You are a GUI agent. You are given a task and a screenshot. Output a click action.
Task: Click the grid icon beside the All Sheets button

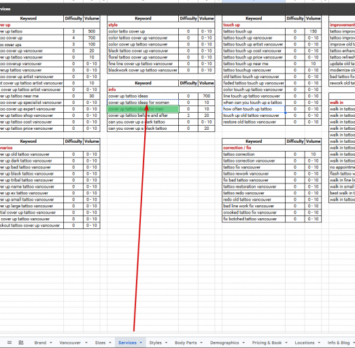pos(21,343)
